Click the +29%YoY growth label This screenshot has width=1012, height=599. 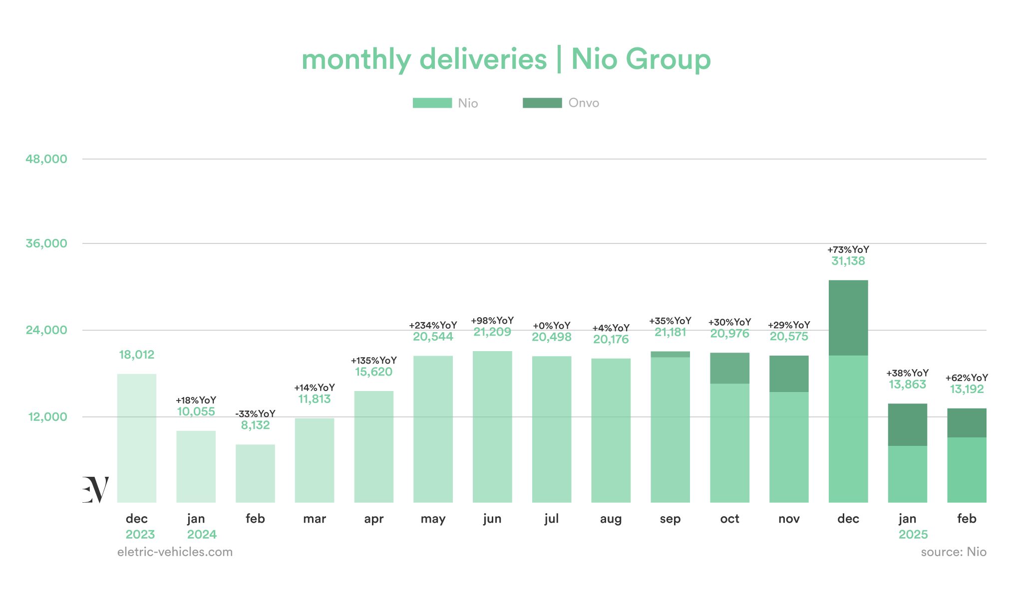tap(789, 325)
